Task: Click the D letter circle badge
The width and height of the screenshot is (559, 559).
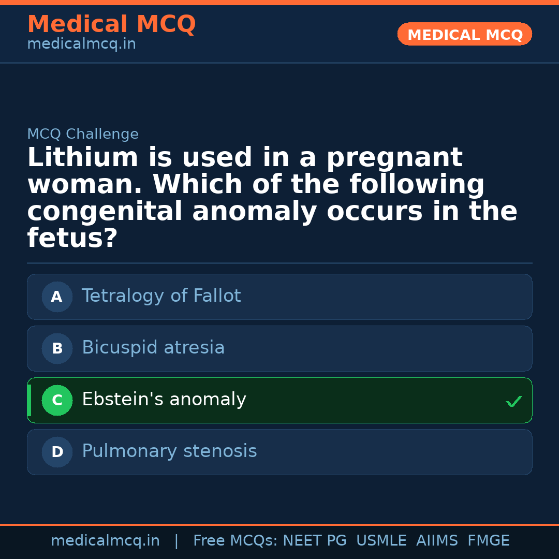Action: pyautogui.click(x=57, y=452)
